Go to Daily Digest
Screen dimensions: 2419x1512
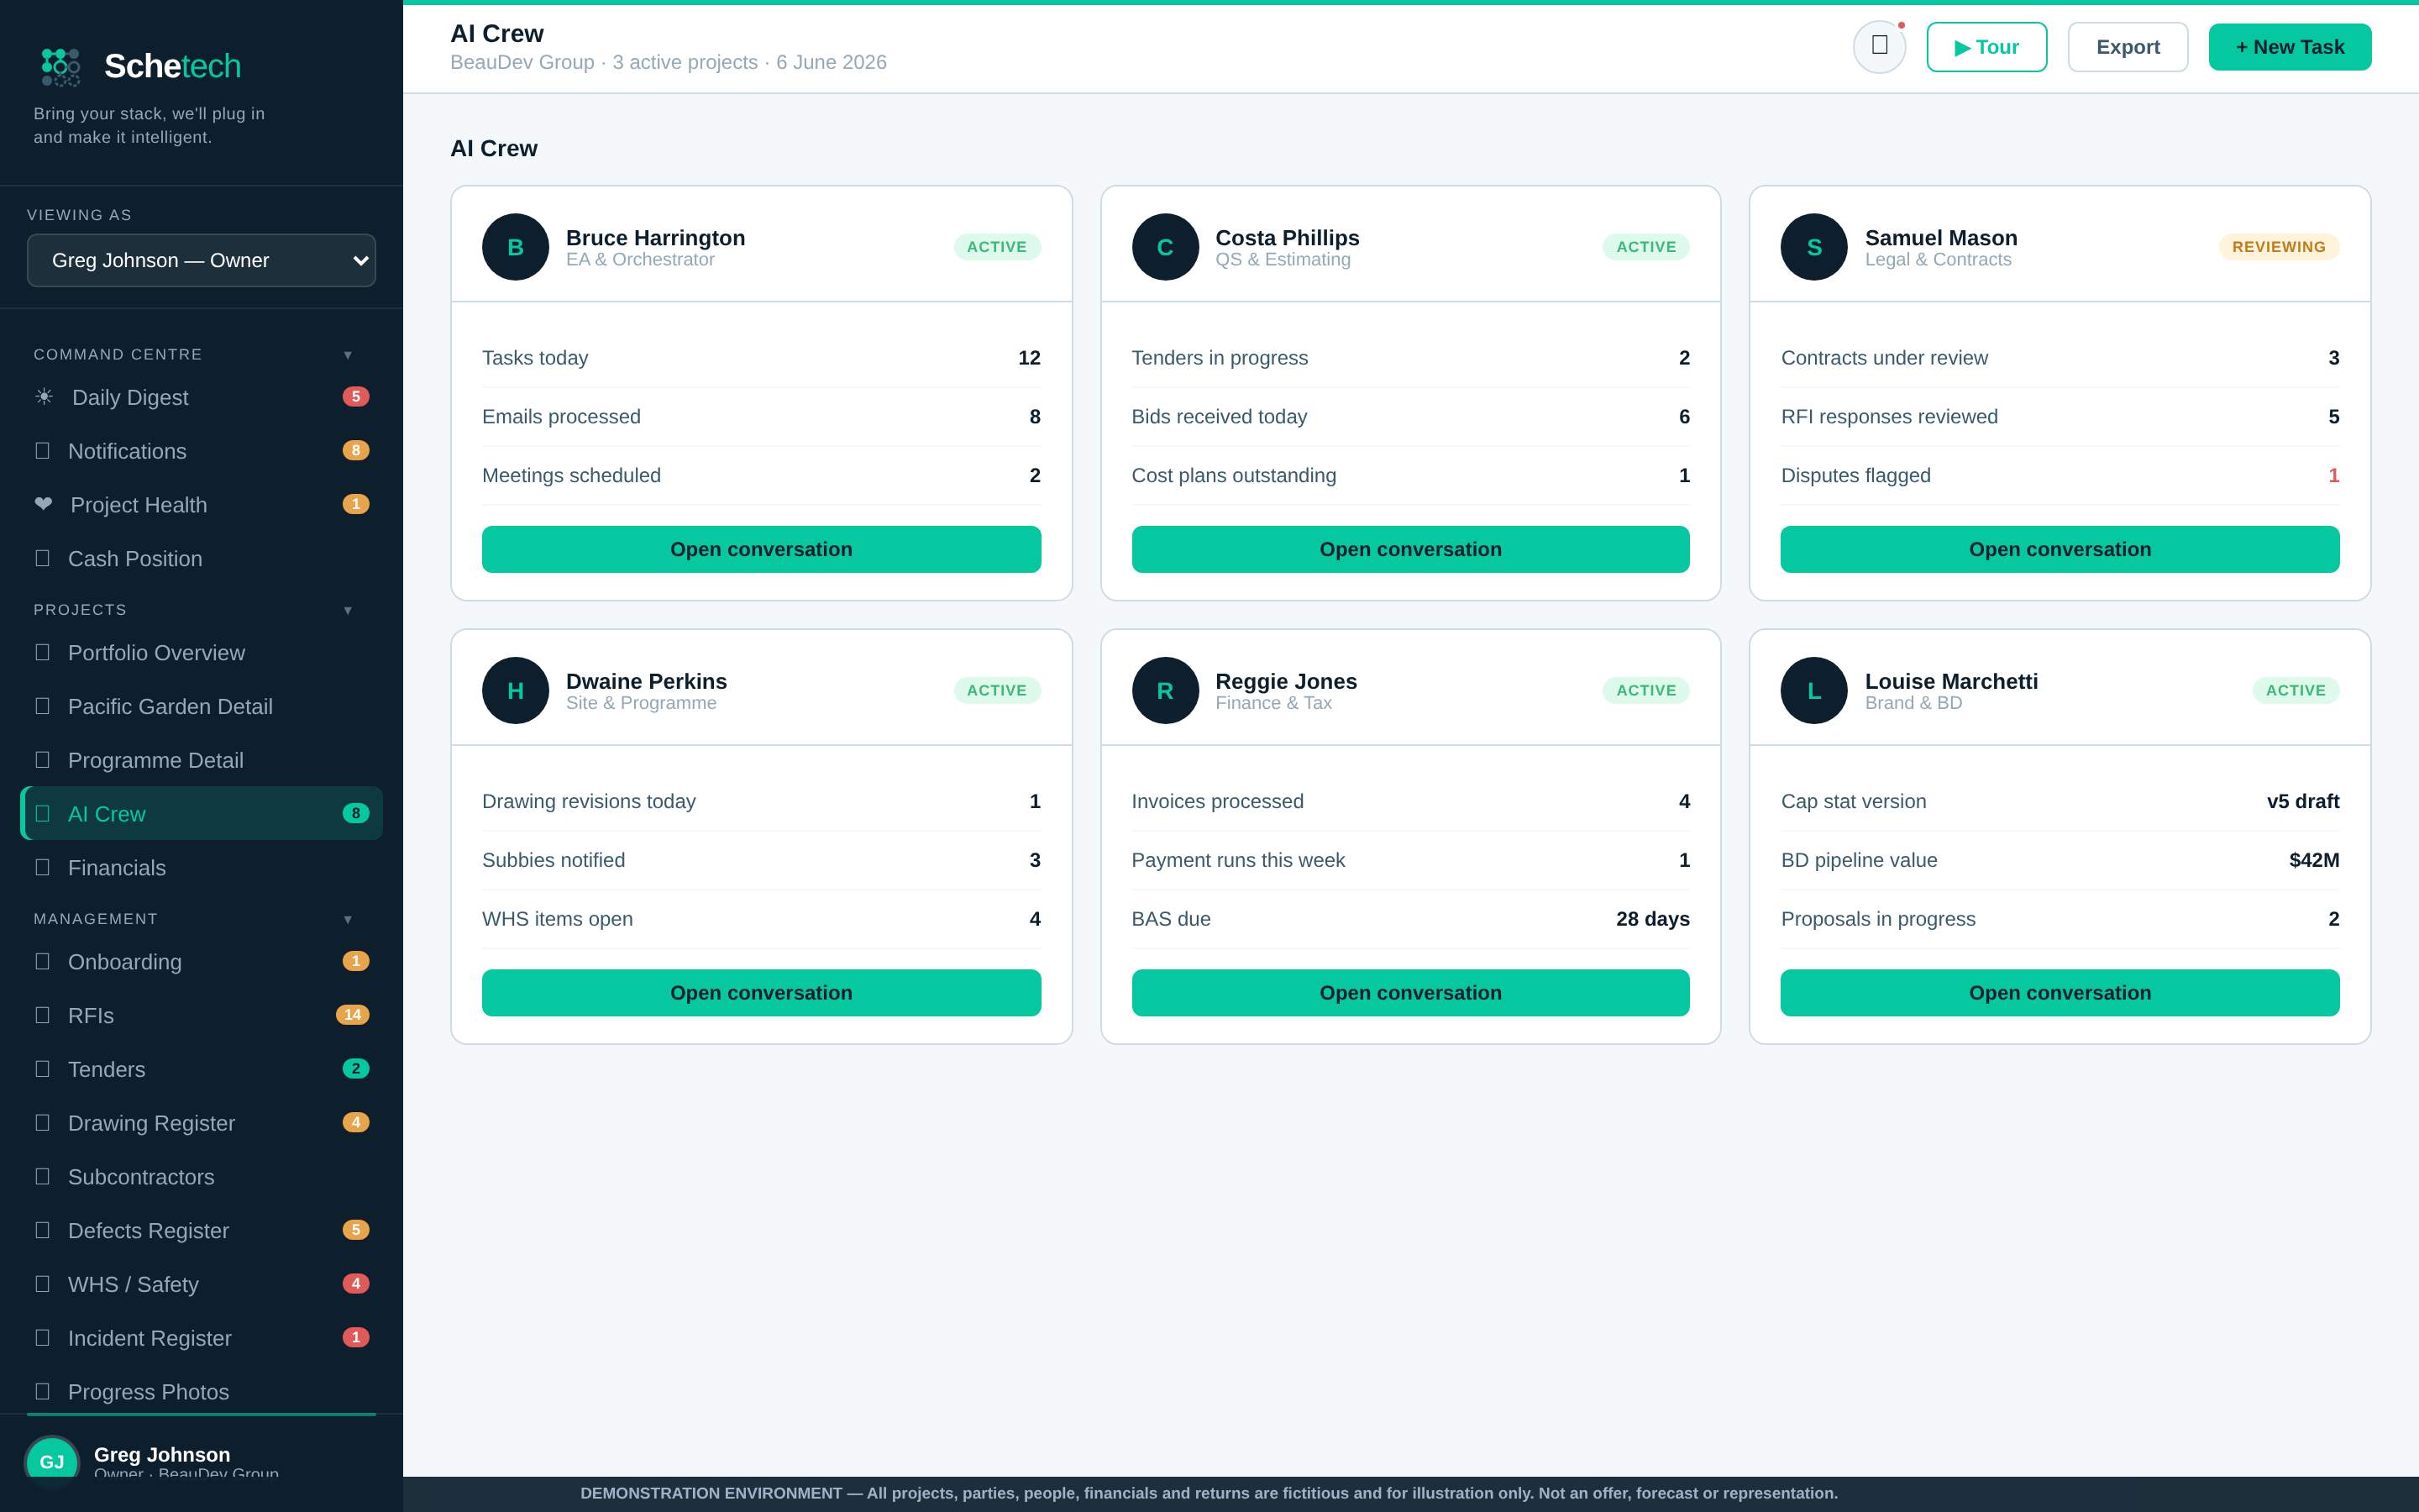202,397
